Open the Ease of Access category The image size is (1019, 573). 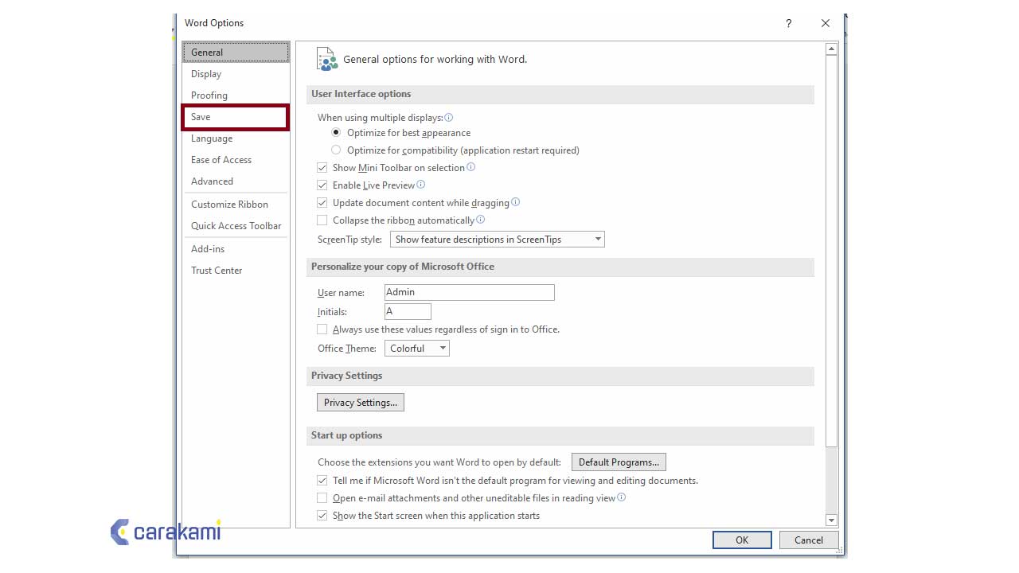click(x=236, y=160)
